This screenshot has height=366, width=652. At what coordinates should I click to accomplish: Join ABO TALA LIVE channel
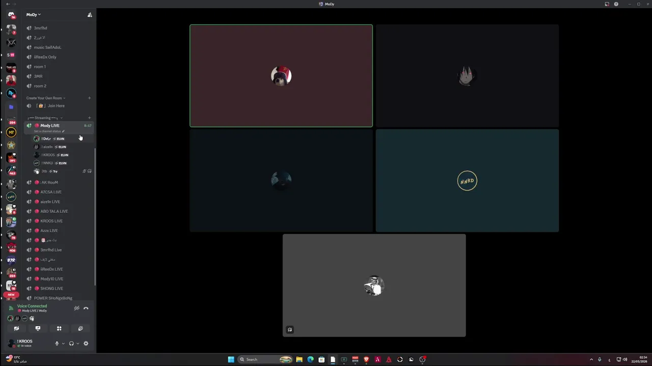[59, 211]
